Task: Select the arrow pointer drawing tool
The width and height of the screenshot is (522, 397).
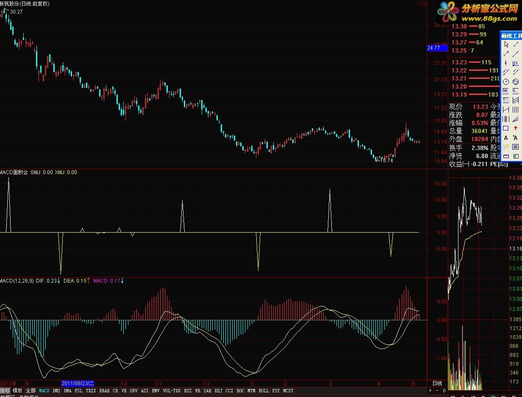Action: coord(506,44)
